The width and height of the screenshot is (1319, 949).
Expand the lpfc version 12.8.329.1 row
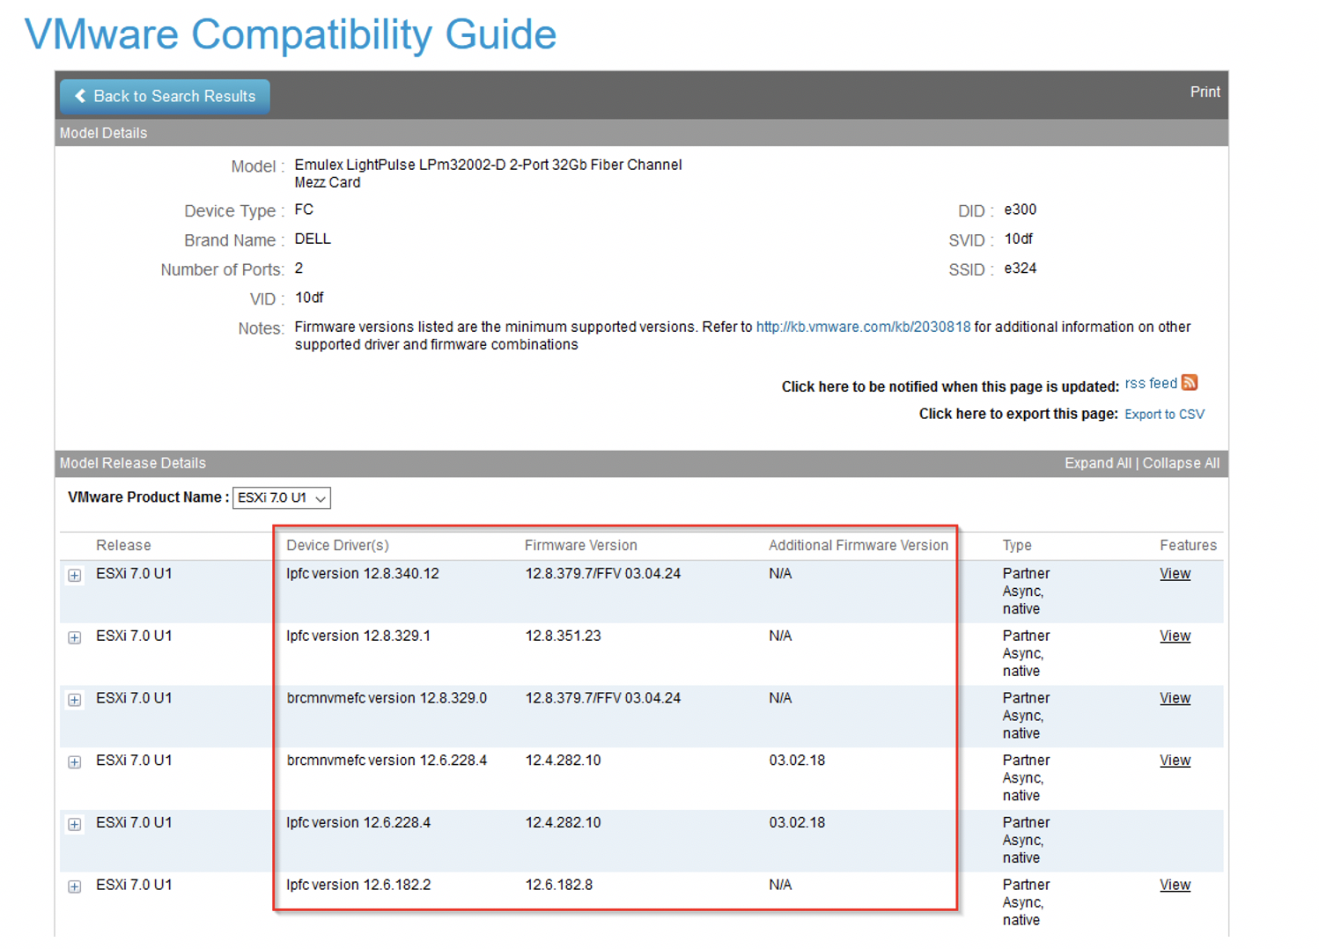pos(74,637)
